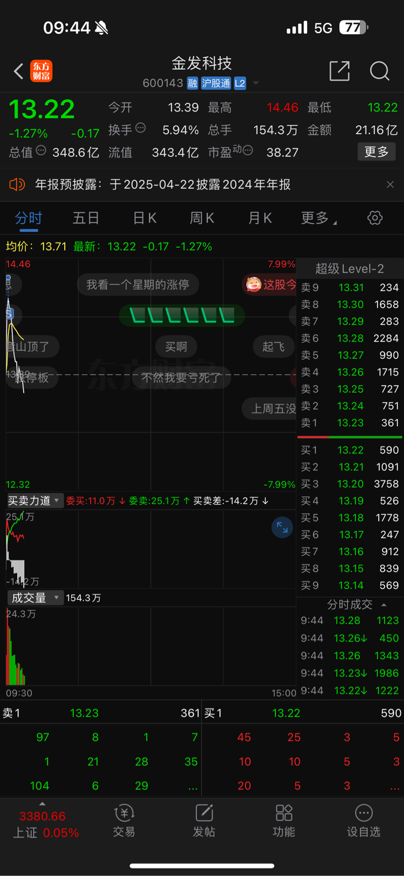Tap the 我看一个星期的涨停 comment bubble
The image size is (404, 876).
pyautogui.click(x=137, y=285)
